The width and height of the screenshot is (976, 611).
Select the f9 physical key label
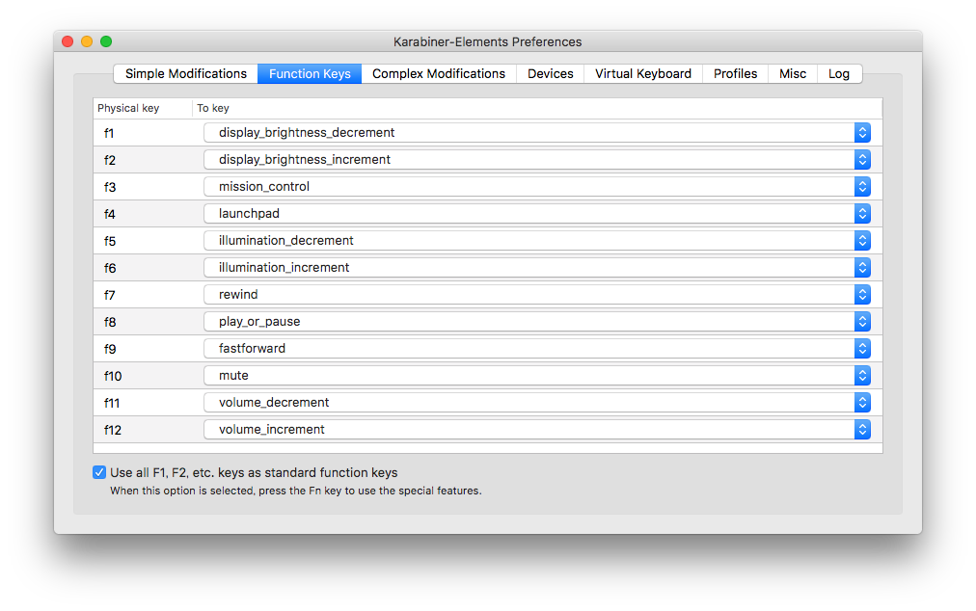tap(110, 349)
